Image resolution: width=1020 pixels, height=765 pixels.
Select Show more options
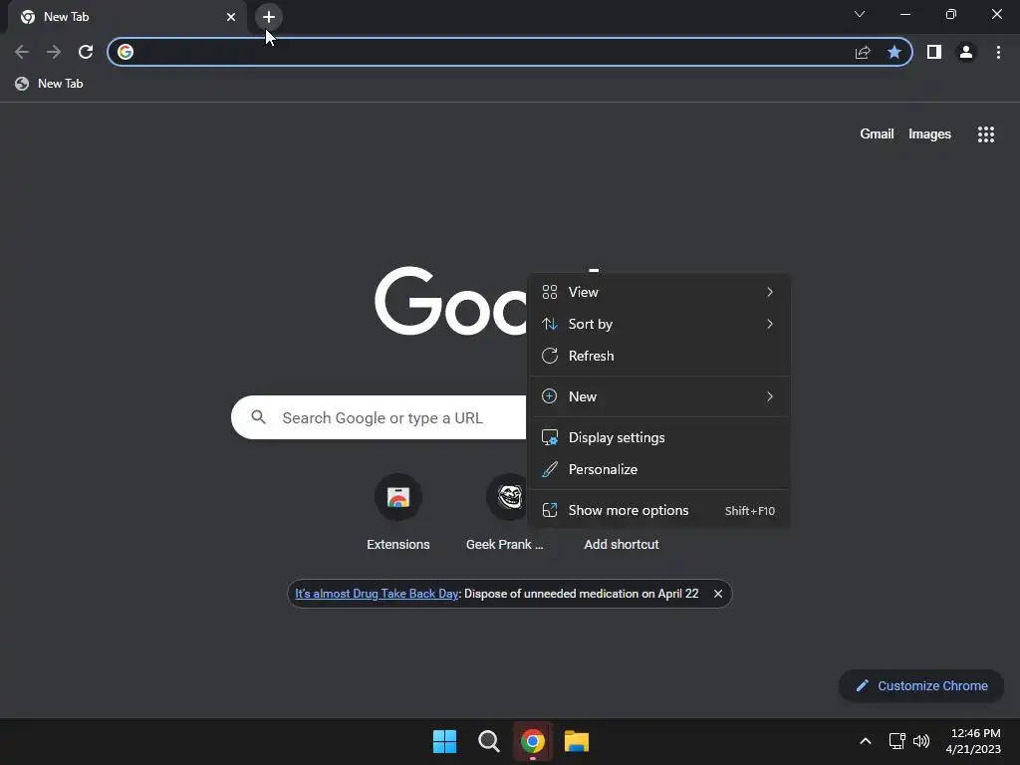click(659, 510)
